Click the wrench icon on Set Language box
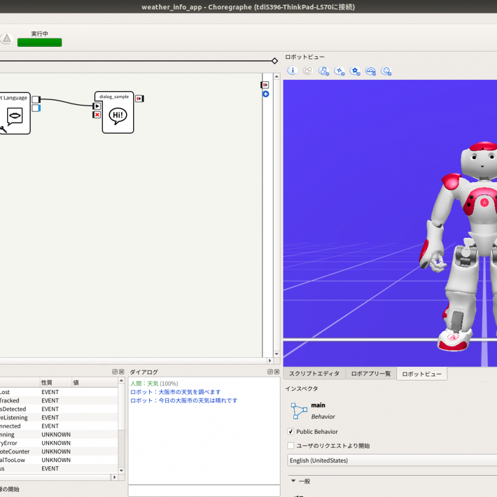497x497 pixels. 3,130
